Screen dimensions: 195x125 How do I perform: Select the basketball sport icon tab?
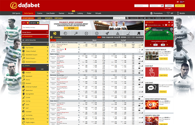65,33
